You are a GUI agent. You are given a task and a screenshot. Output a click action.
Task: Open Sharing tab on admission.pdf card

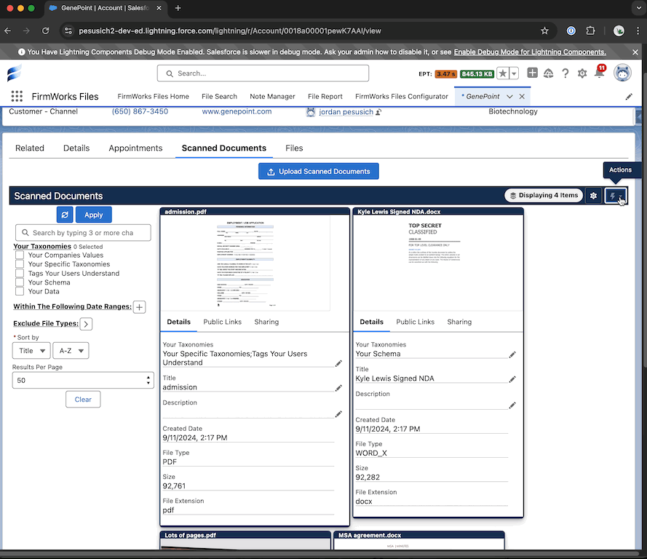266,322
